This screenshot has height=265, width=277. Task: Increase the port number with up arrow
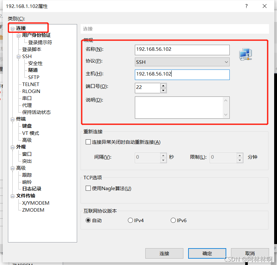pyautogui.click(x=163, y=86)
